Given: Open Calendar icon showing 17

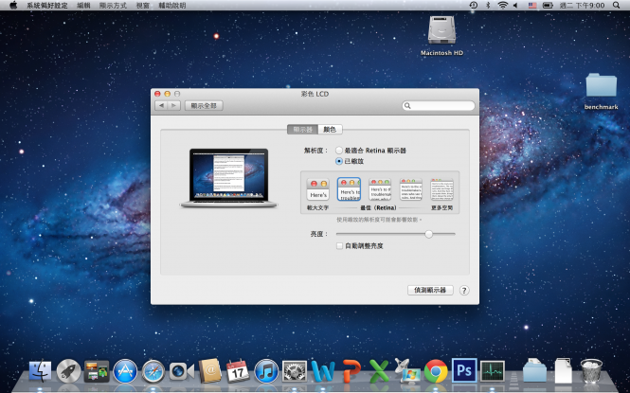Looking at the screenshot, I should (238, 370).
